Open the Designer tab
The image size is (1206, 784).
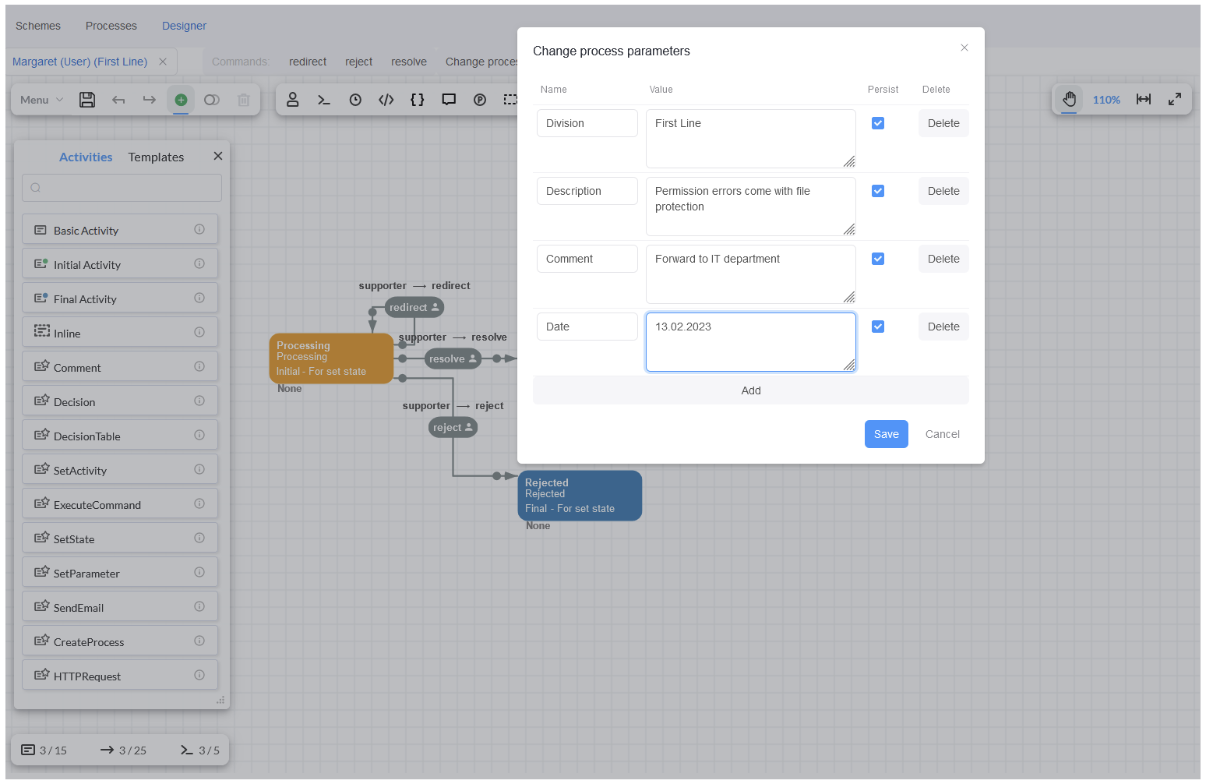tap(184, 26)
